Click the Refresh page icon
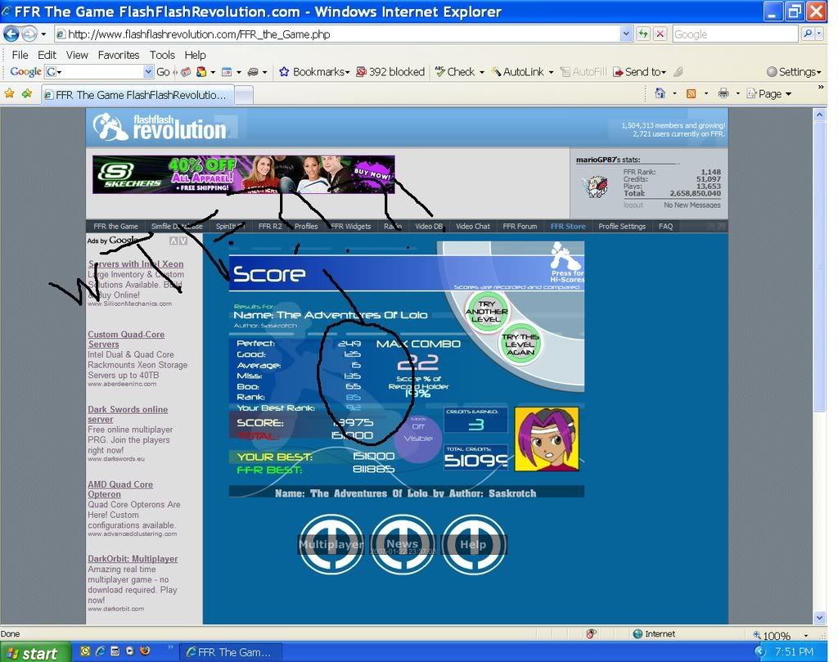 643,34
